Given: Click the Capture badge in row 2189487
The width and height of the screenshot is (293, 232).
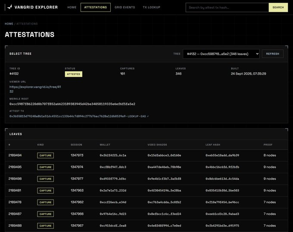Looking at the screenshot, I should tap(45, 214).
